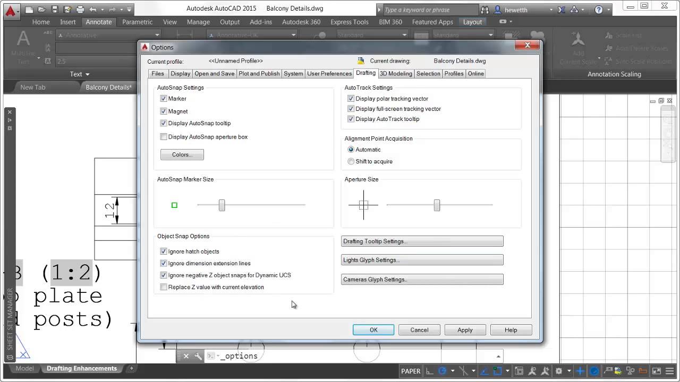
Task: Click the Aperture Size slider handle
Action: click(437, 205)
